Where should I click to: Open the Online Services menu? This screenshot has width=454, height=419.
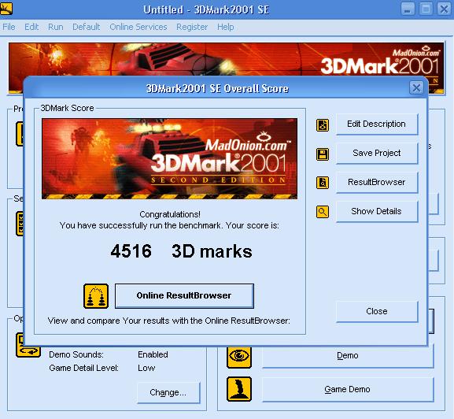coord(138,27)
